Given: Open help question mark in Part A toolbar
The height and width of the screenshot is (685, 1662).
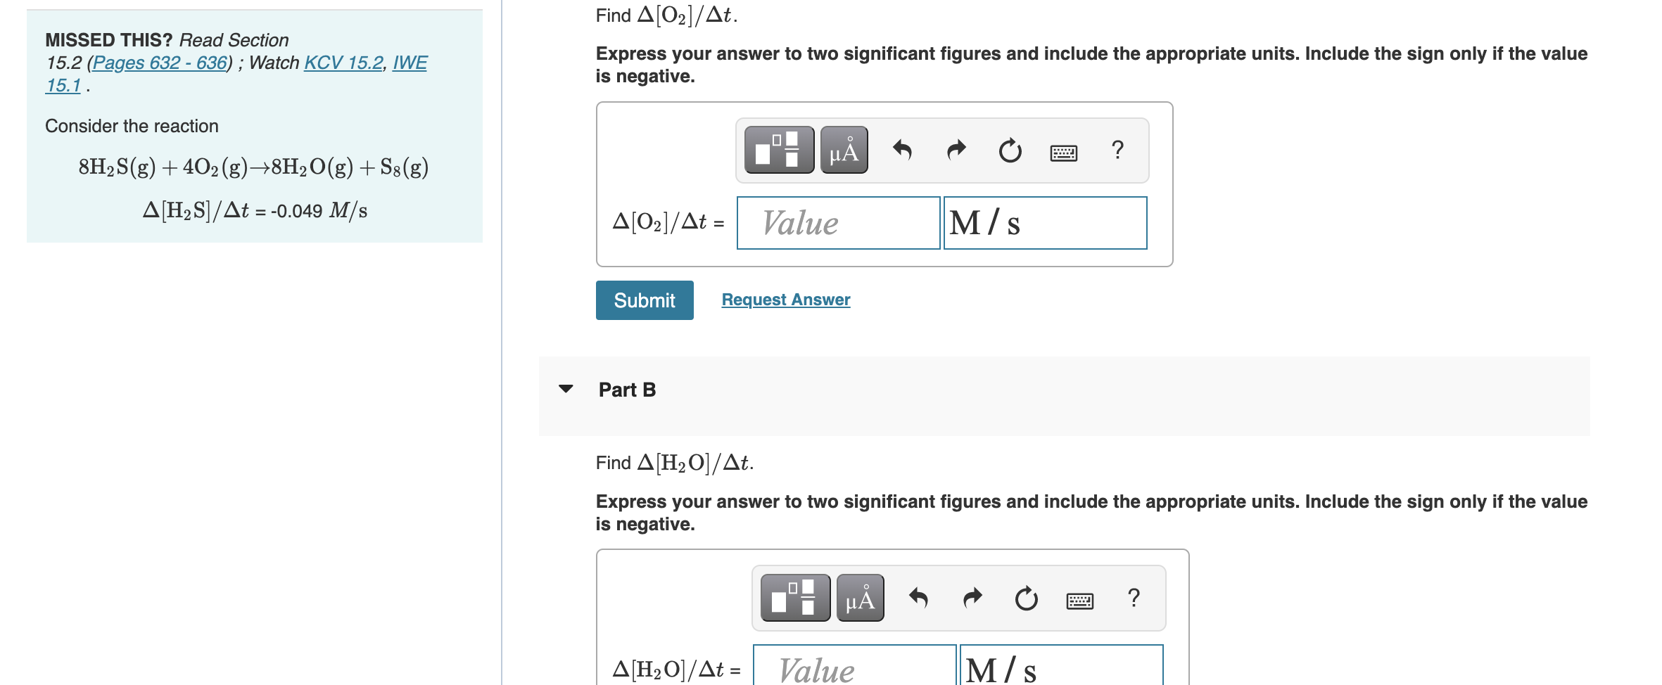Looking at the screenshot, I should [1117, 150].
